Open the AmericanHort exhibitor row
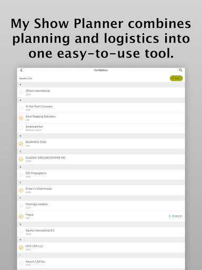Screen dimensions: 202x270 tap(101, 128)
